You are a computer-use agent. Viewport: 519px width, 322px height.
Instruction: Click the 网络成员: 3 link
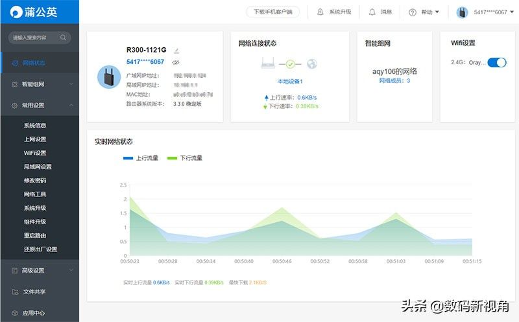pyautogui.click(x=394, y=81)
